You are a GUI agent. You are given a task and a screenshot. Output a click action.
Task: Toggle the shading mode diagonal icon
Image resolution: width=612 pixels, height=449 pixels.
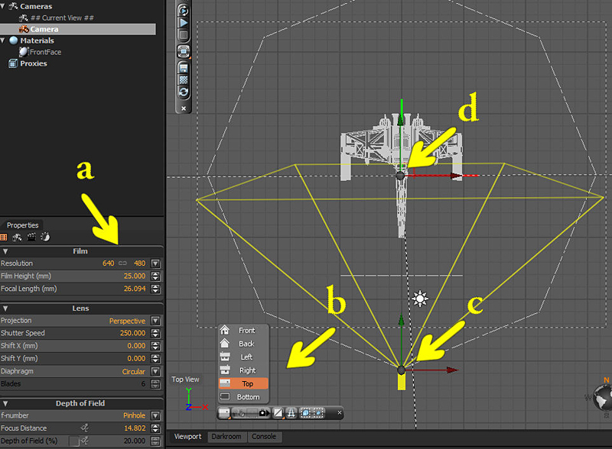coord(278,413)
